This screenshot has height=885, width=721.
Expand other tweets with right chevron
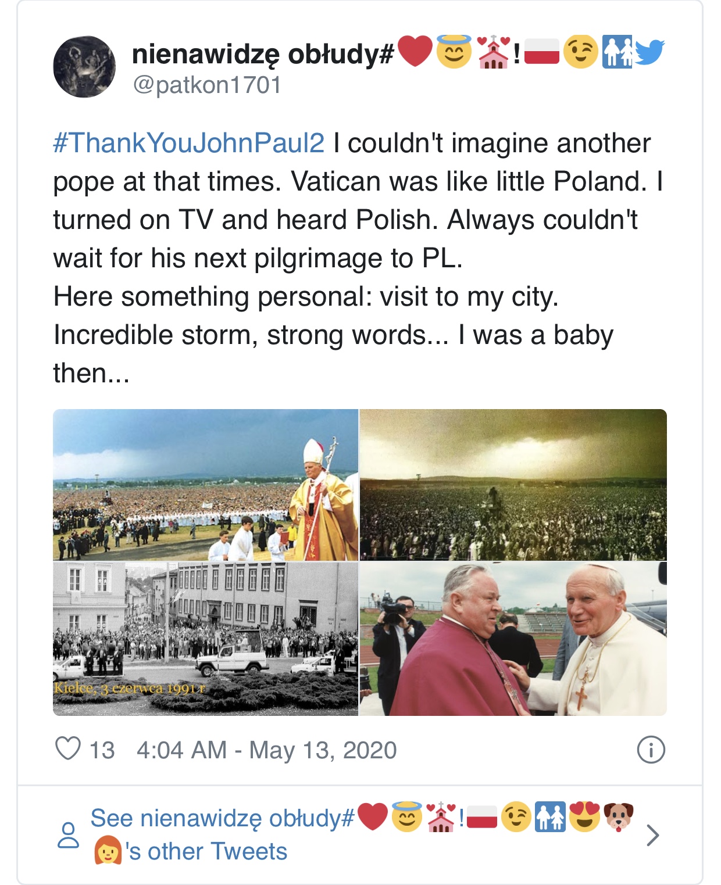click(653, 835)
